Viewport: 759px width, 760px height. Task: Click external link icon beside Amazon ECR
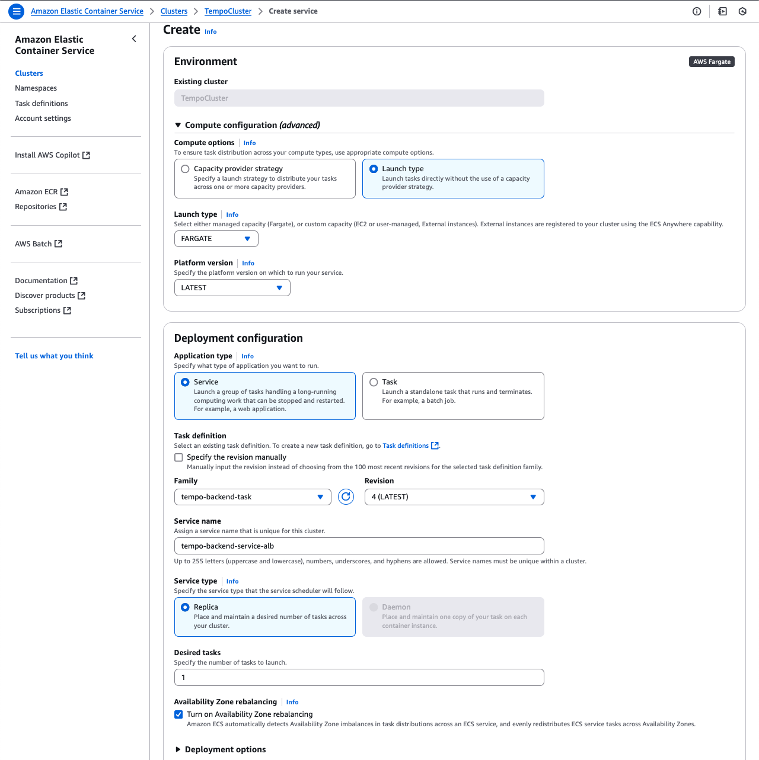[x=64, y=192]
